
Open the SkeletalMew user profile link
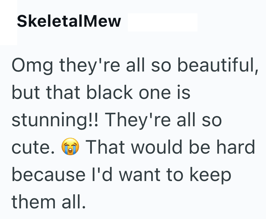click(69, 22)
